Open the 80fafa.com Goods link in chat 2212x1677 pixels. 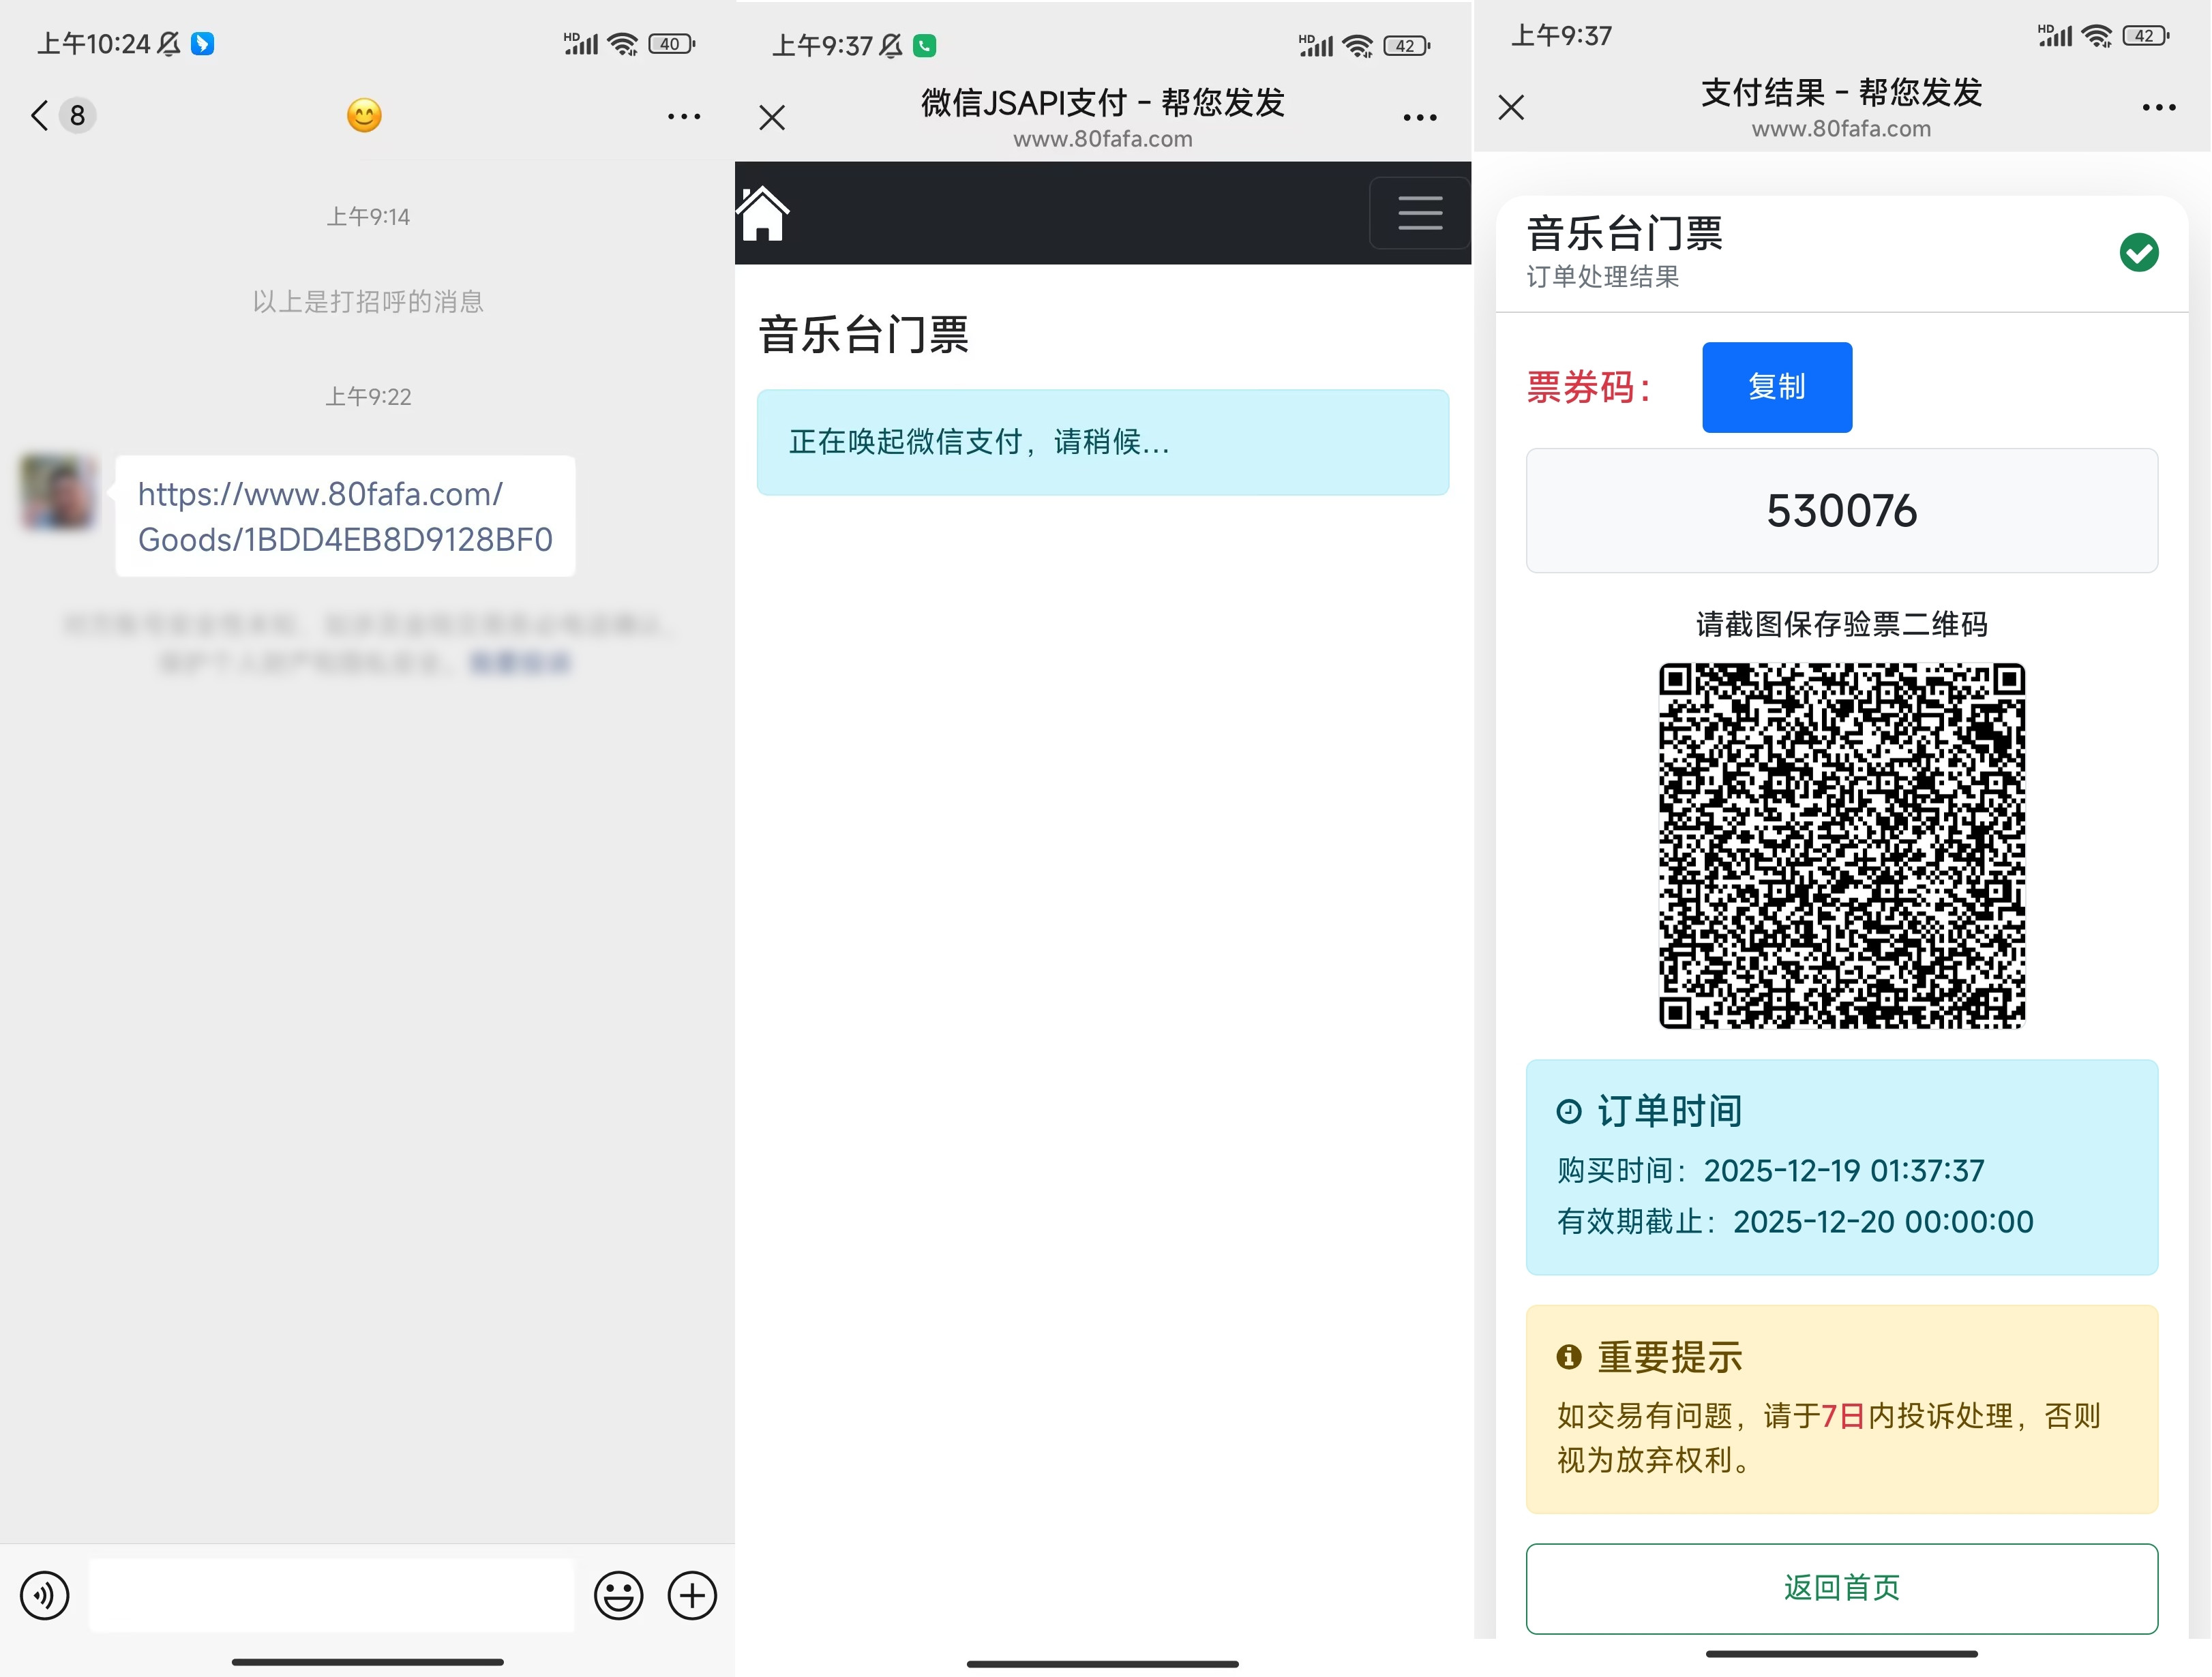(345, 516)
